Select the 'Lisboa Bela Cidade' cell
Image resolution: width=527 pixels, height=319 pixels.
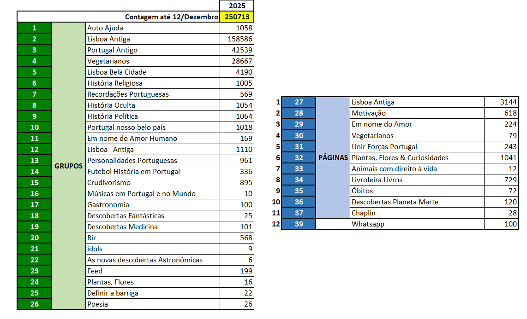coord(152,72)
